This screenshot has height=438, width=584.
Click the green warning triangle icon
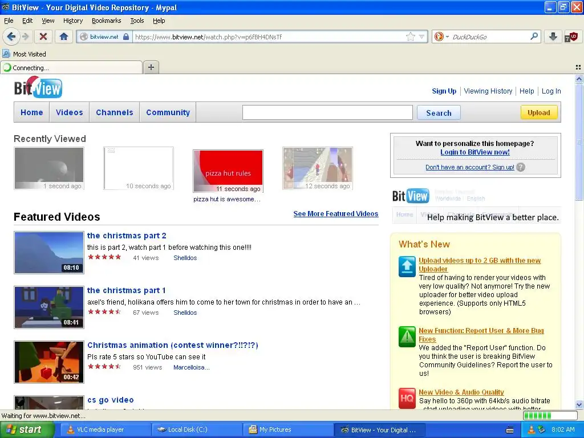tap(407, 336)
